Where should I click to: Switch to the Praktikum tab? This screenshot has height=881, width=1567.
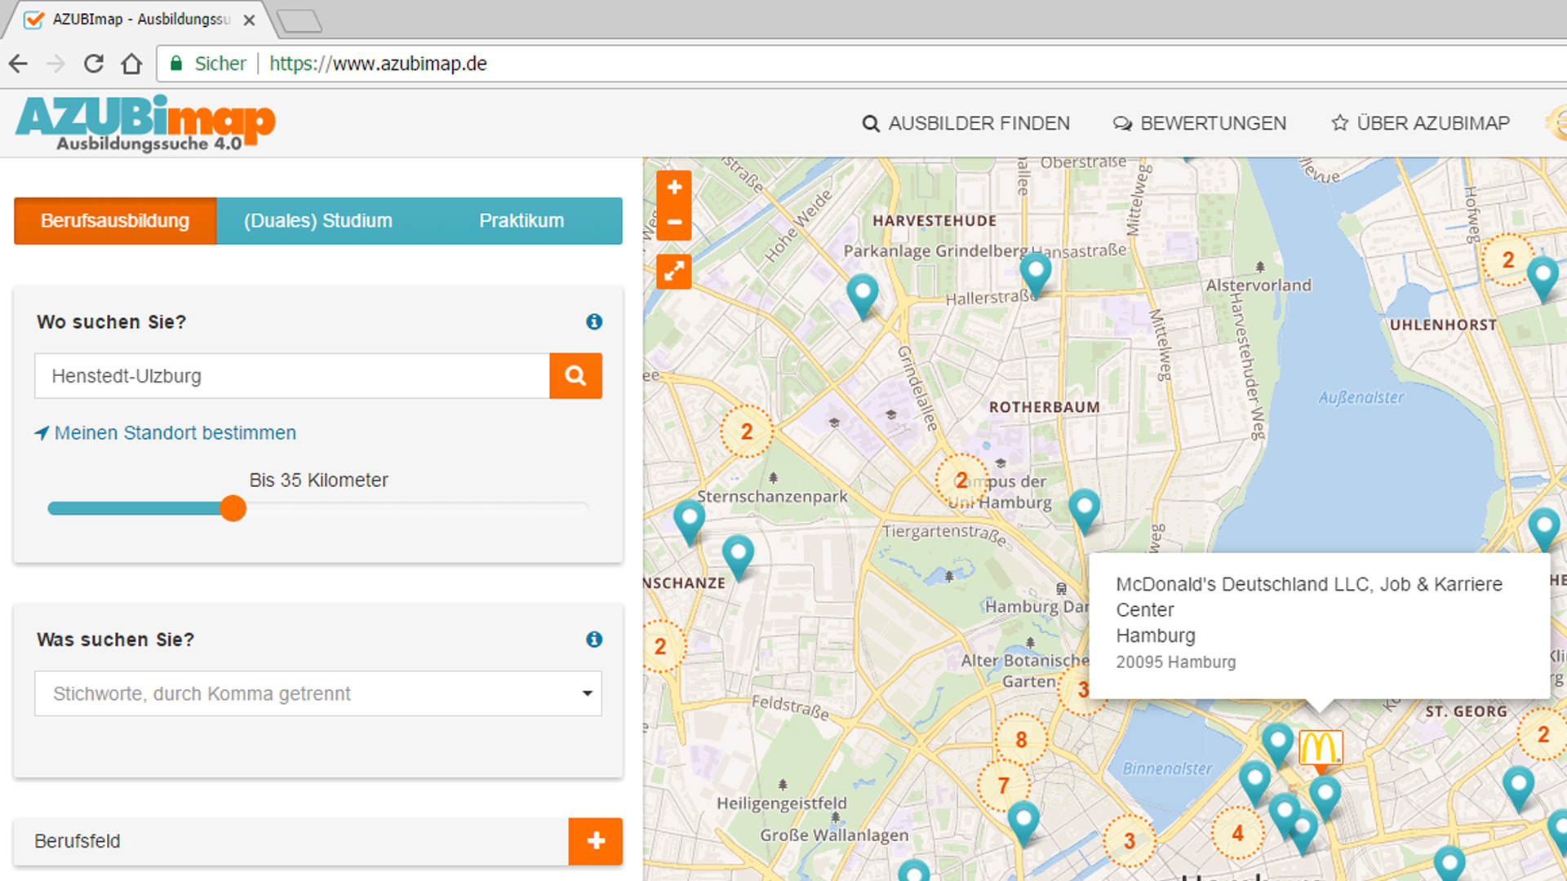(x=522, y=221)
